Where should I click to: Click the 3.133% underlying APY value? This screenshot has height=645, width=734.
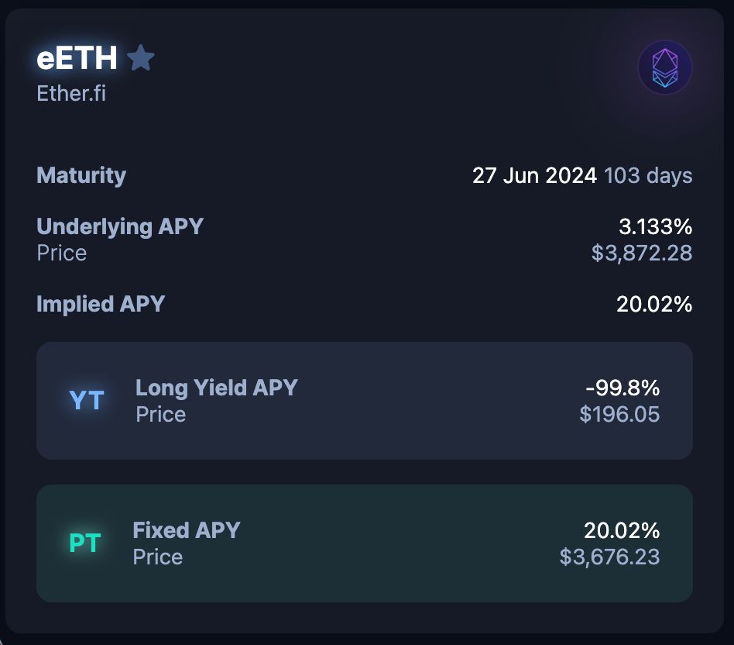pyautogui.click(x=654, y=226)
